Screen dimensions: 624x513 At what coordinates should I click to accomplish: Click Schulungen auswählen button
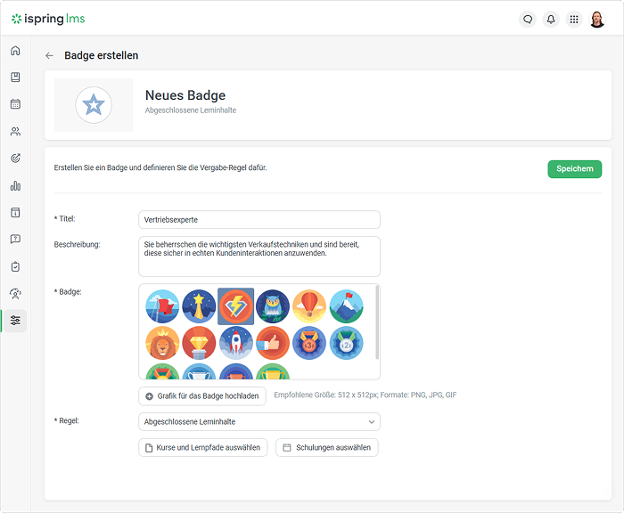327,448
